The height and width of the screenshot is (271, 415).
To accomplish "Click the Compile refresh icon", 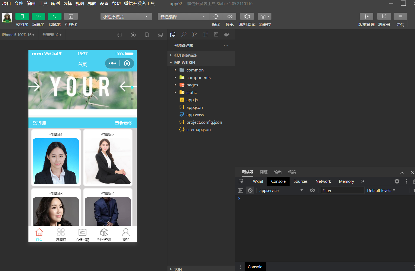I will coord(216,17).
